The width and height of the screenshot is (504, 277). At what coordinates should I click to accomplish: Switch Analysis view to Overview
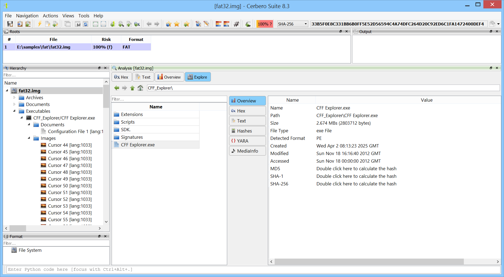169,77
